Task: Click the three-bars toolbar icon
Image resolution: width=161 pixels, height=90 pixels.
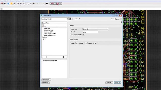Action: coord(5,3)
